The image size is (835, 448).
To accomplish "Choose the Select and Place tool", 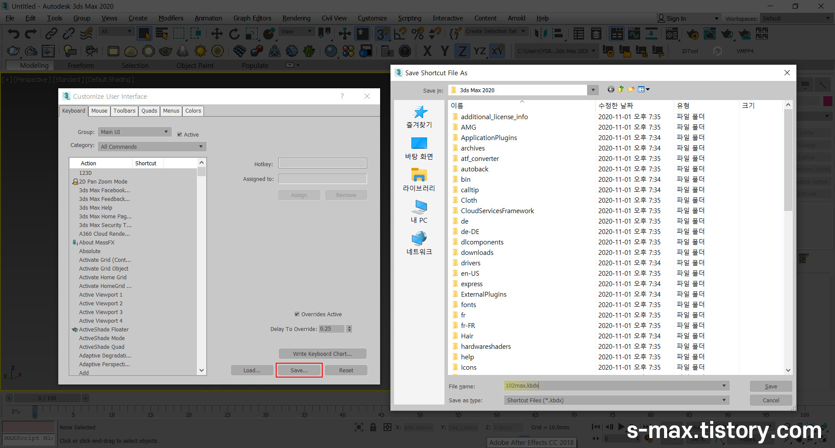I will [269, 33].
